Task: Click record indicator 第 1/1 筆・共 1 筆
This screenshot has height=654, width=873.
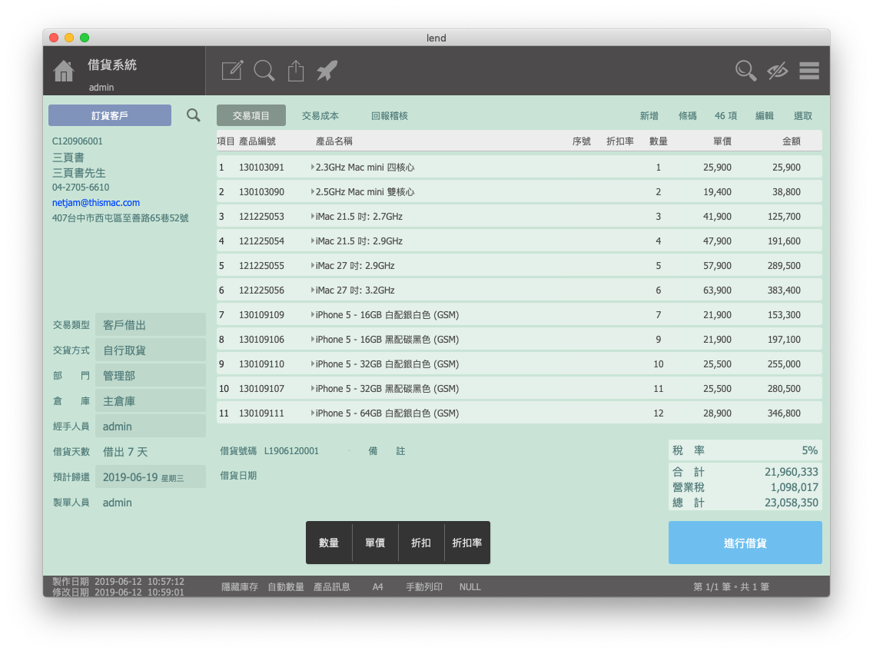Action: pos(731,586)
